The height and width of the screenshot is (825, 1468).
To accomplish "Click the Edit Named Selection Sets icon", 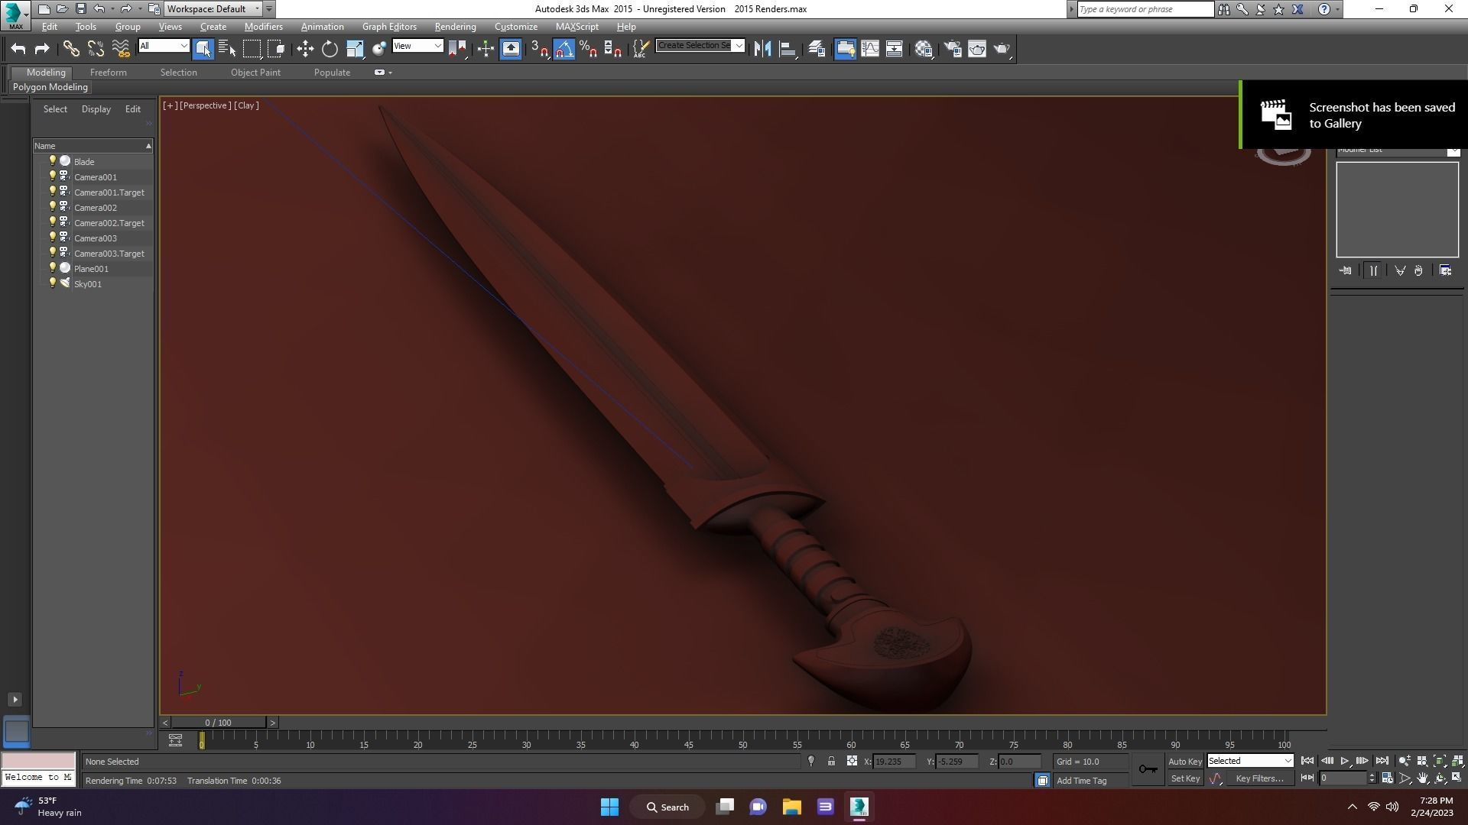I will [x=641, y=49].
